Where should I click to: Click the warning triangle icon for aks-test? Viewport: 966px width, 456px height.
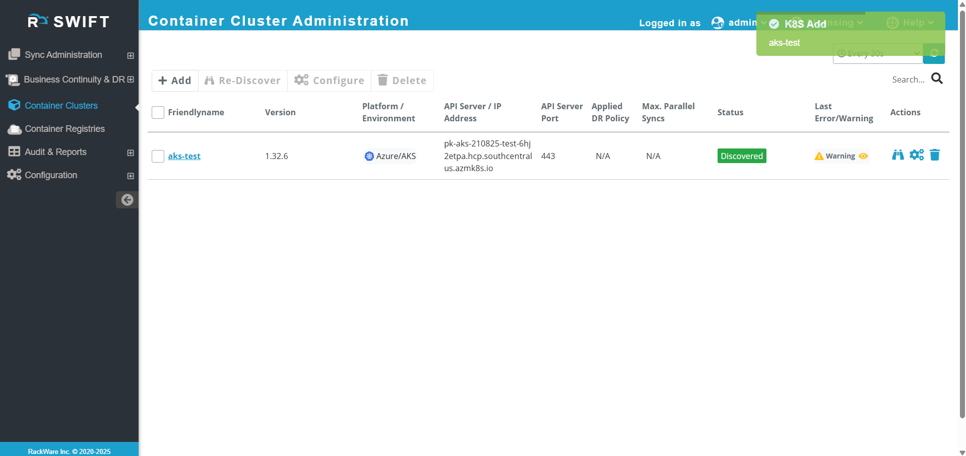[819, 156]
